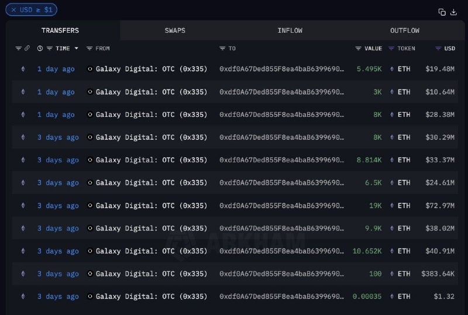Open the TIME column filter
The image size is (468, 315).
click(50, 49)
